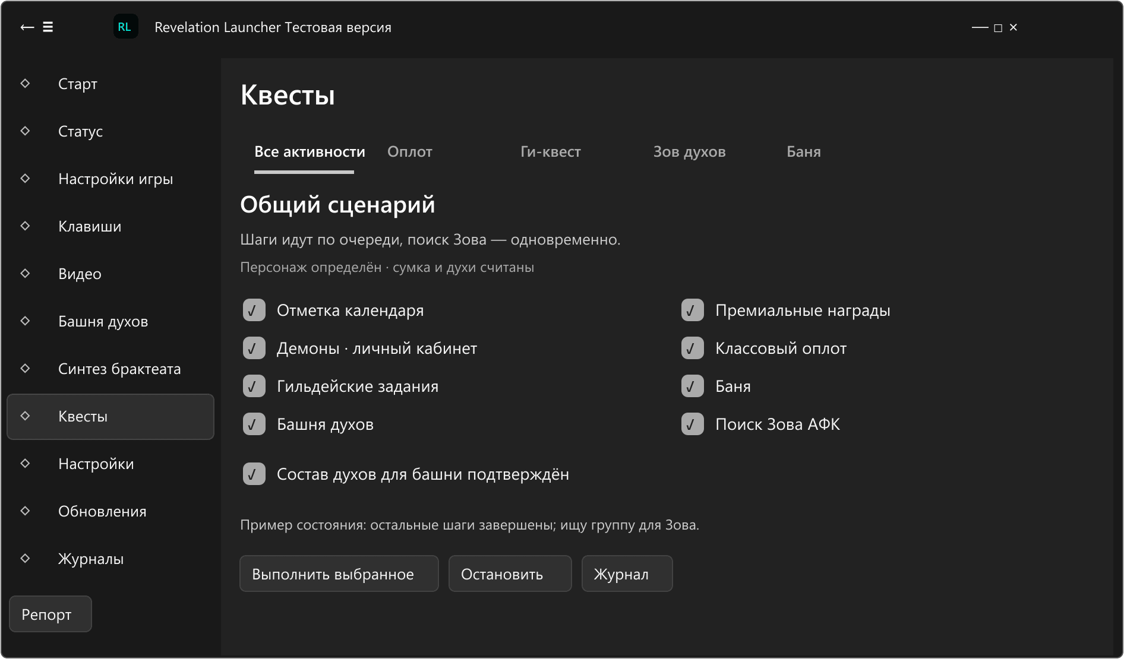Open the Журнал button

point(627,574)
